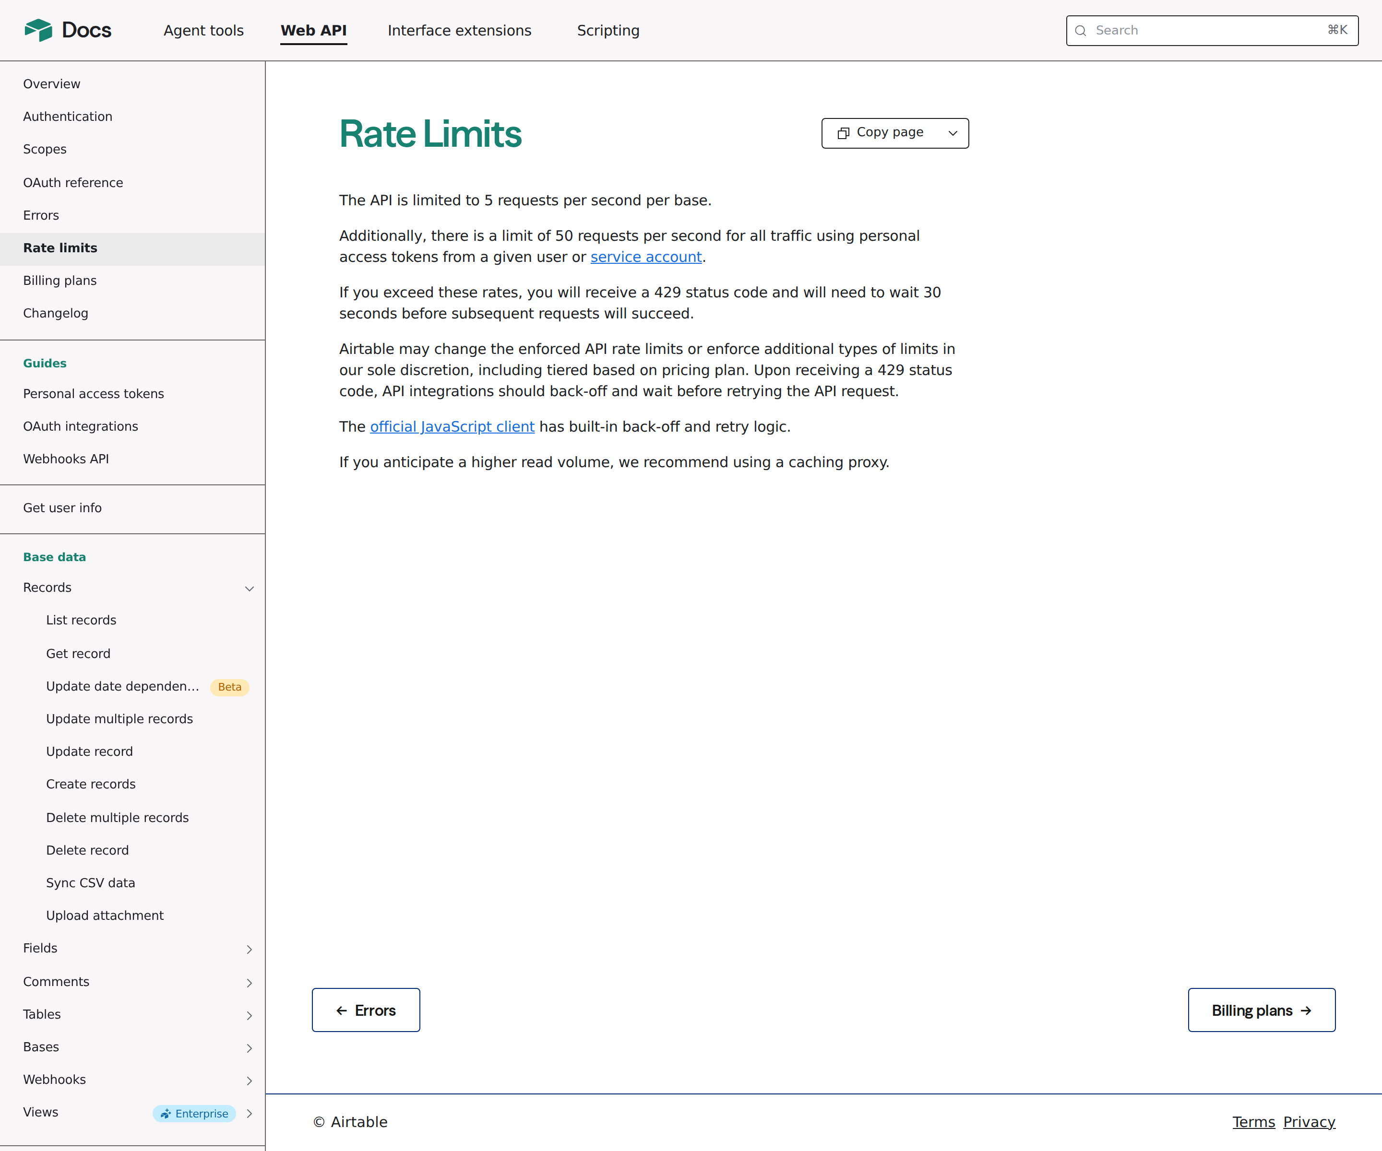Open Scopes in the sidebar

click(132, 149)
